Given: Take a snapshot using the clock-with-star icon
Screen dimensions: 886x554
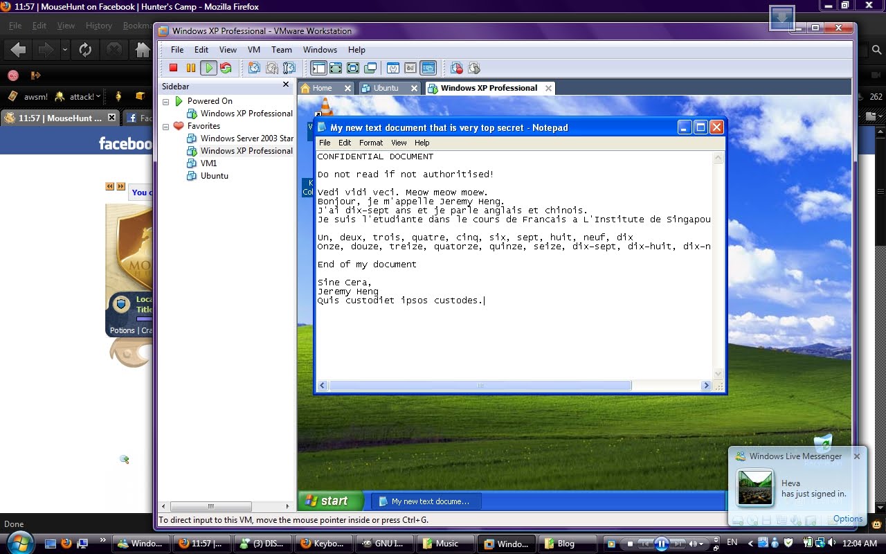Looking at the screenshot, I should coord(254,68).
